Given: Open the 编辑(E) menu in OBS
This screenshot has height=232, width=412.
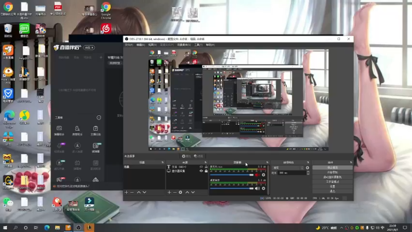Looking at the screenshot, I should pyautogui.click(x=141, y=45).
